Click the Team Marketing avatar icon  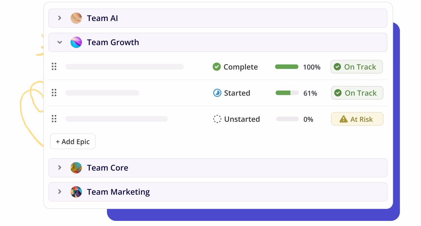coord(76,192)
